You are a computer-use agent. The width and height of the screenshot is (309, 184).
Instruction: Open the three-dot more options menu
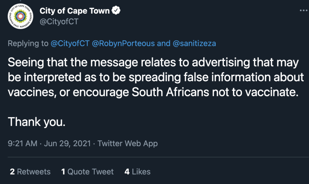303,10
